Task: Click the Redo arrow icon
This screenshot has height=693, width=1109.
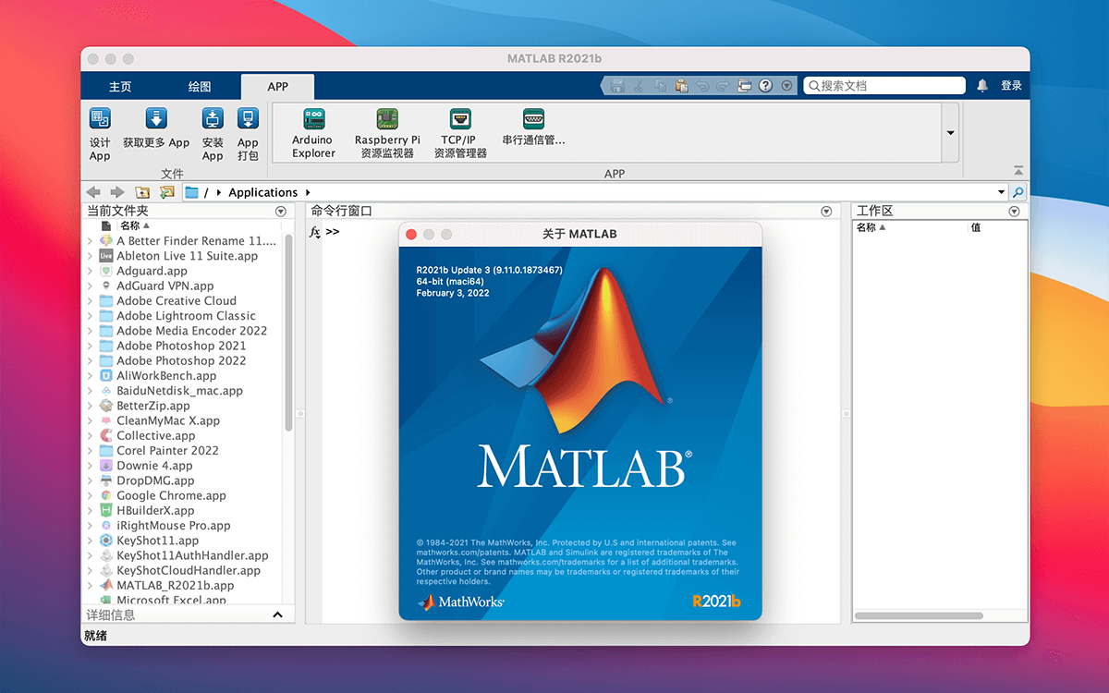Action: point(723,86)
